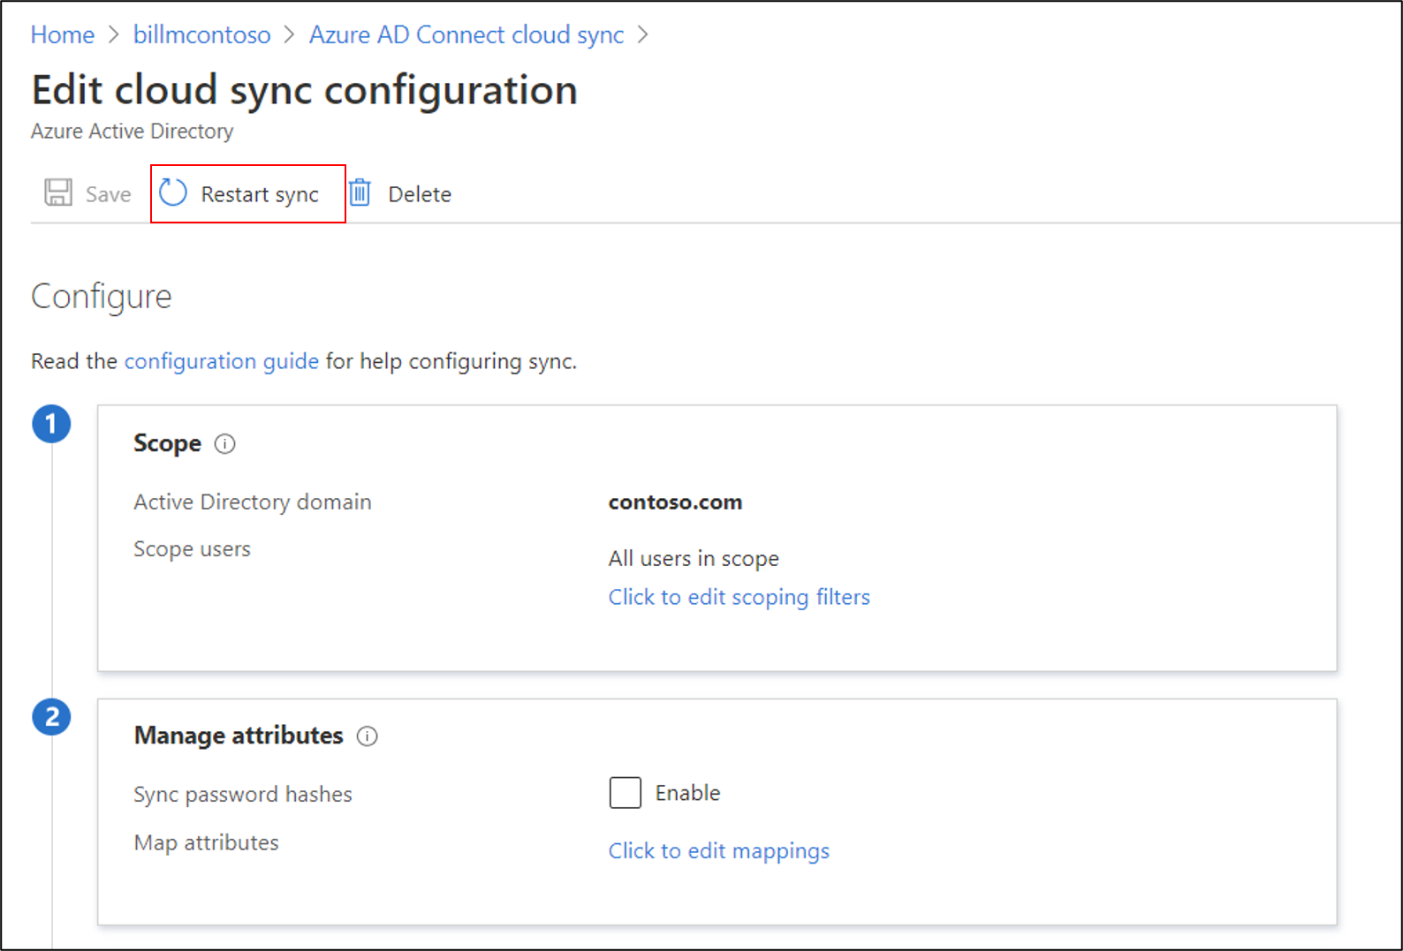Image resolution: width=1403 pixels, height=951 pixels.
Task: Click the info icon next to Scope
Action: click(x=225, y=443)
